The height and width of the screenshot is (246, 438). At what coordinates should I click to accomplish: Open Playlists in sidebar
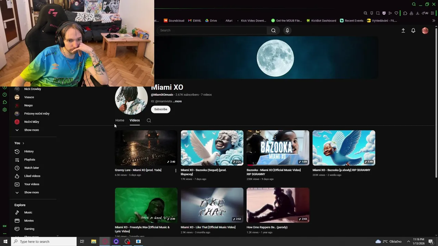[x=29, y=160]
